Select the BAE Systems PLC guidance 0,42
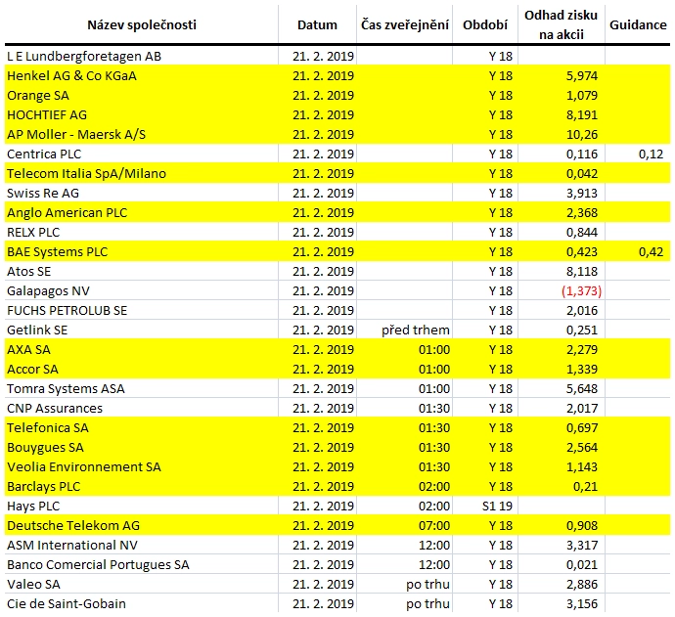The width and height of the screenshot is (675, 617). tap(651, 251)
